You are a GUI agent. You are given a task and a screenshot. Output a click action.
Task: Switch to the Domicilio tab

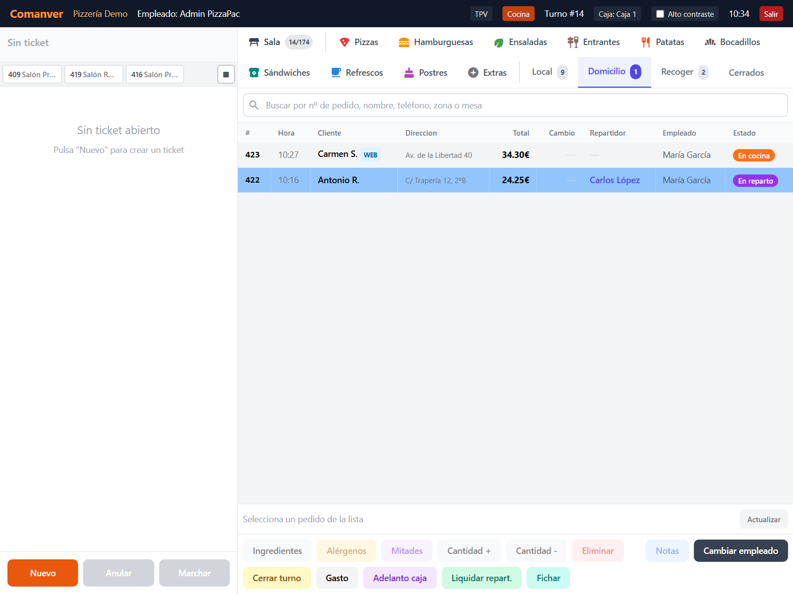point(614,72)
